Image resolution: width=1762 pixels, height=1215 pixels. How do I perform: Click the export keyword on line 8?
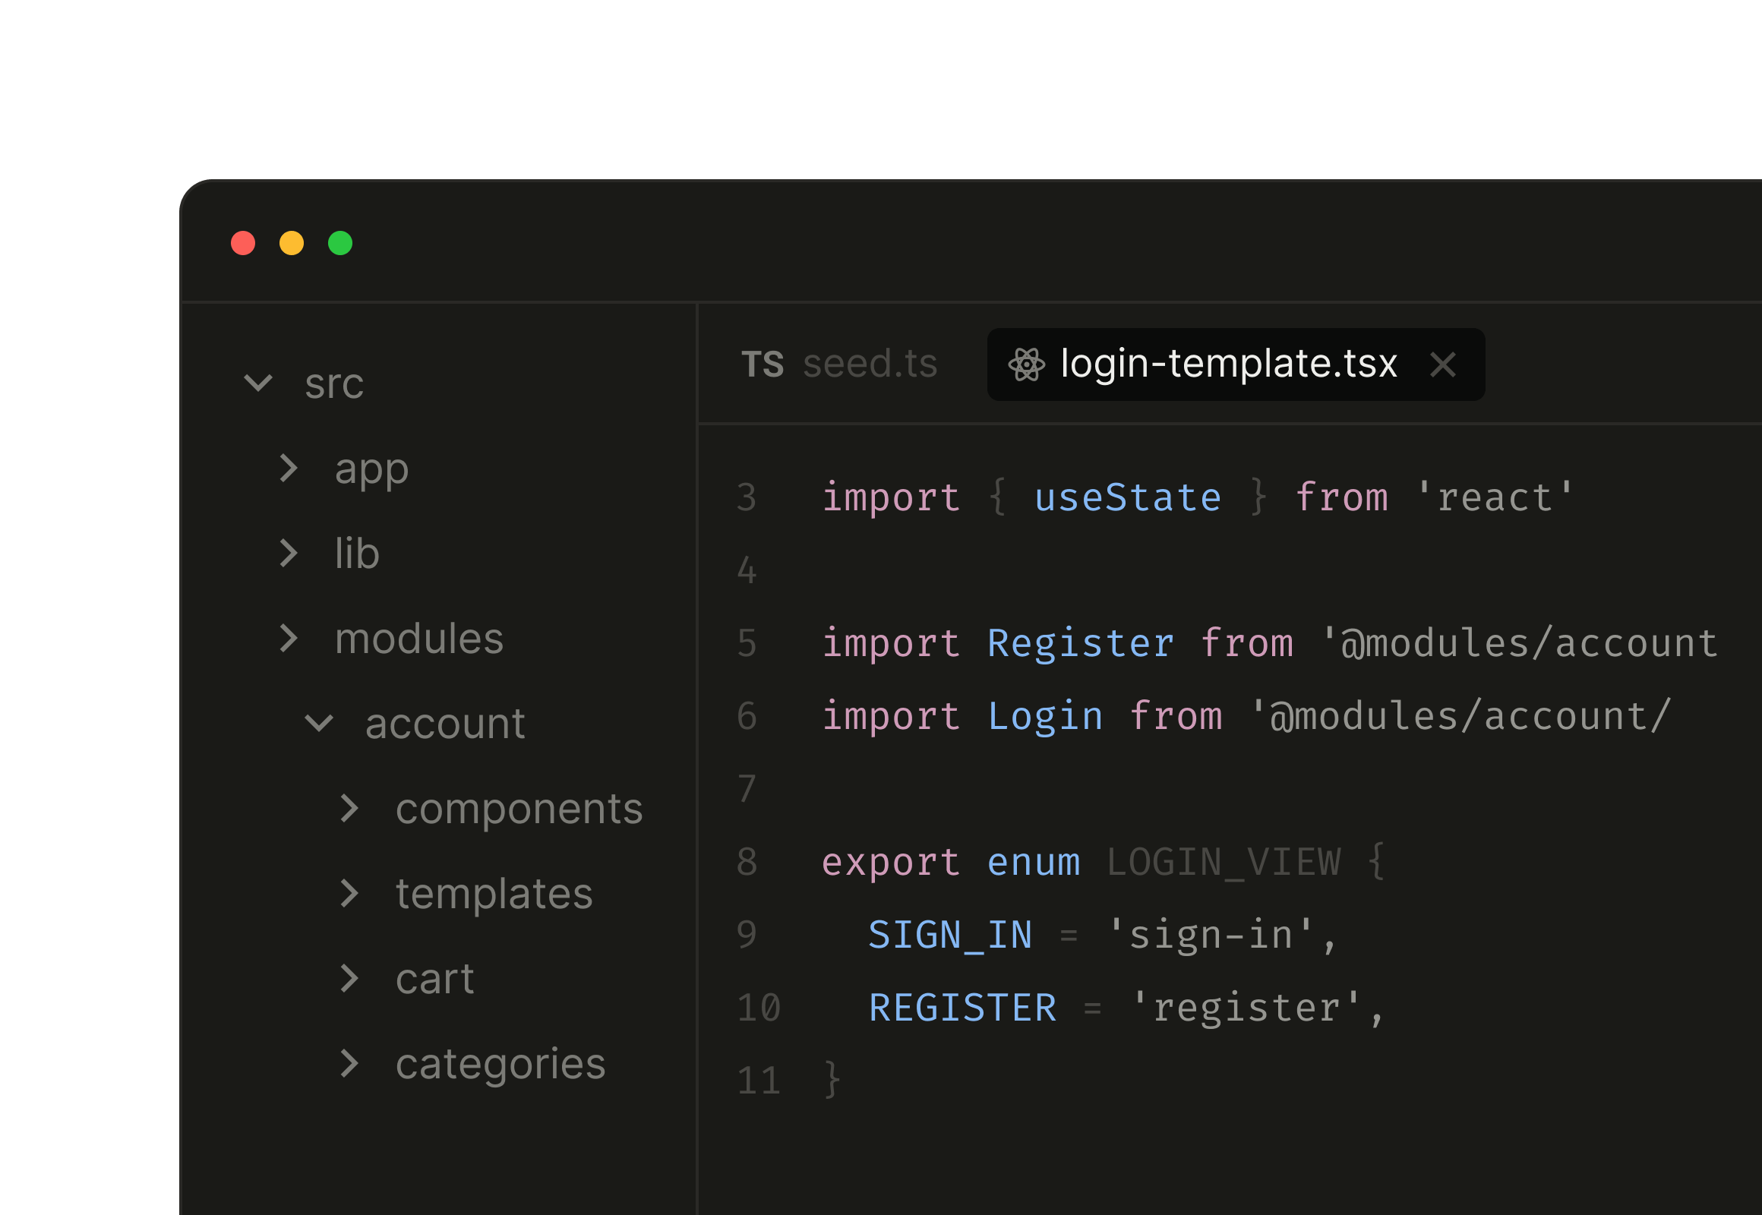pos(891,864)
